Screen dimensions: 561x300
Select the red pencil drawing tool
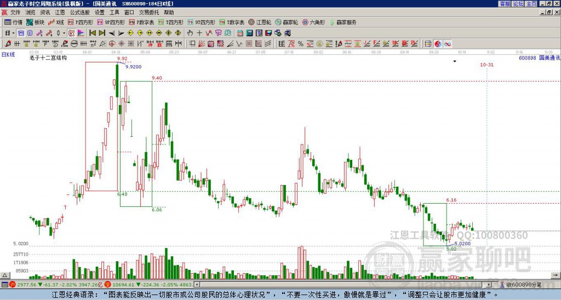click(8, 44)
